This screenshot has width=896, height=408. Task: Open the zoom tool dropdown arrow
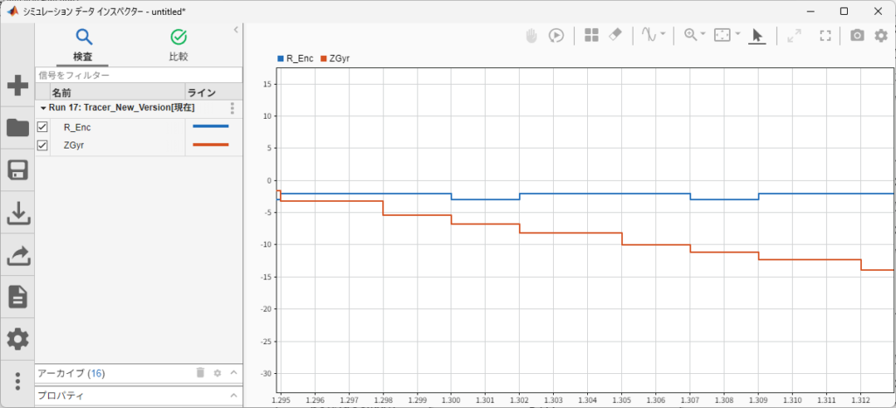click(x=703, y=34)
